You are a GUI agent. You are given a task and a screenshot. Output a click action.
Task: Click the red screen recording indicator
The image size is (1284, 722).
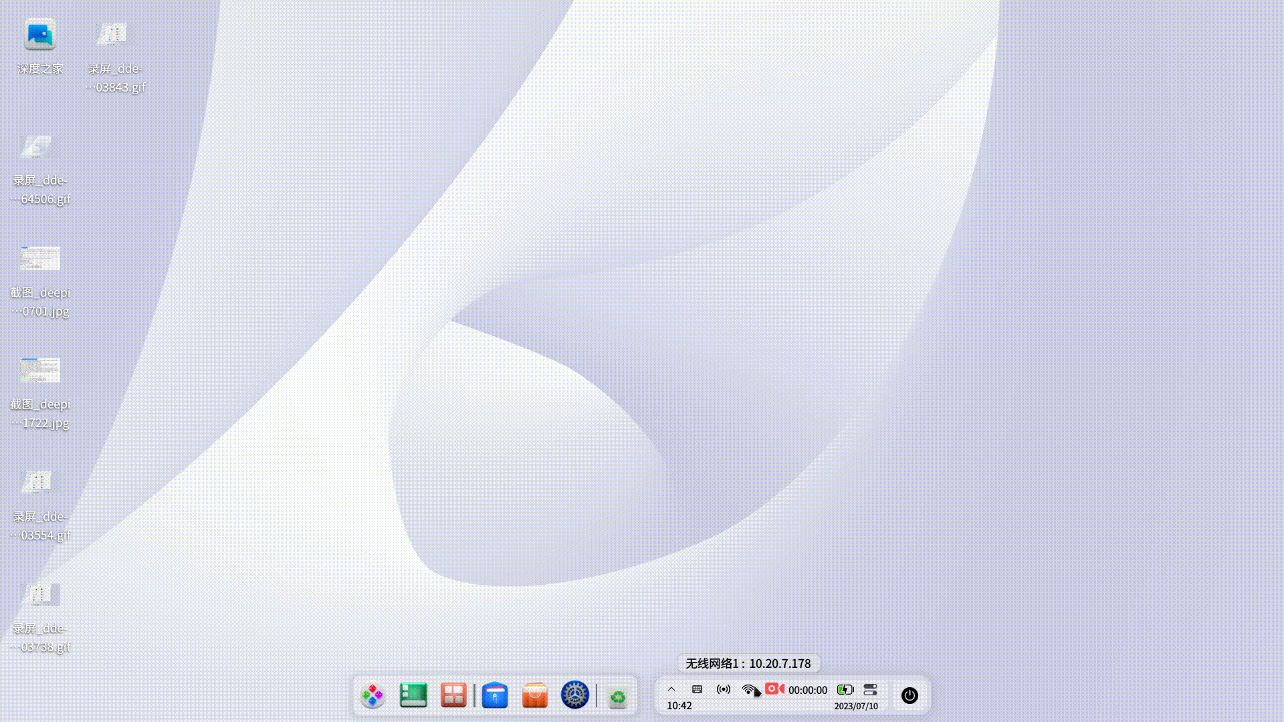coord(773,689)
